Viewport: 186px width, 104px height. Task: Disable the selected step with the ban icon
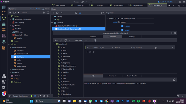(x=76, y=13)
